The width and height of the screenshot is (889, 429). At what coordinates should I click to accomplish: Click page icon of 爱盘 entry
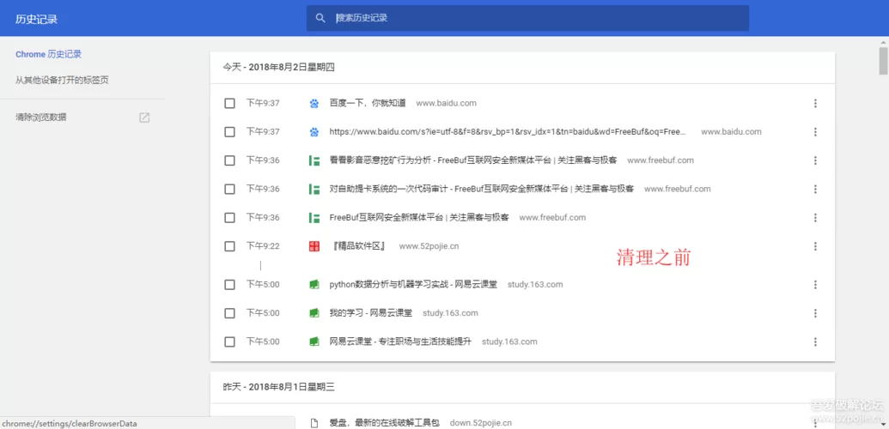(x=314, y=423)
